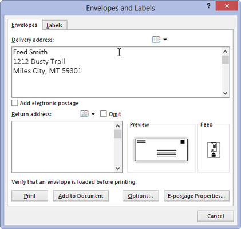Image resolution: width=241 pixels, height=229 pixels.
Task: Open address book icon beside Return address
Action: click(x=85, y=114)
